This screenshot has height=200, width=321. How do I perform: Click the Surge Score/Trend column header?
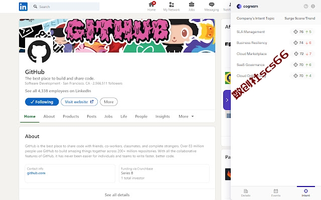click(300, 18)
